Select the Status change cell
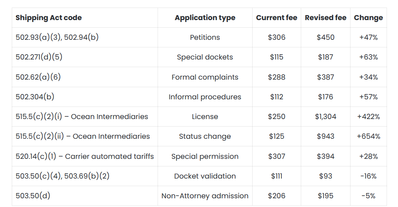Screen dimensions: 398x207 click(x=205, y=136)
